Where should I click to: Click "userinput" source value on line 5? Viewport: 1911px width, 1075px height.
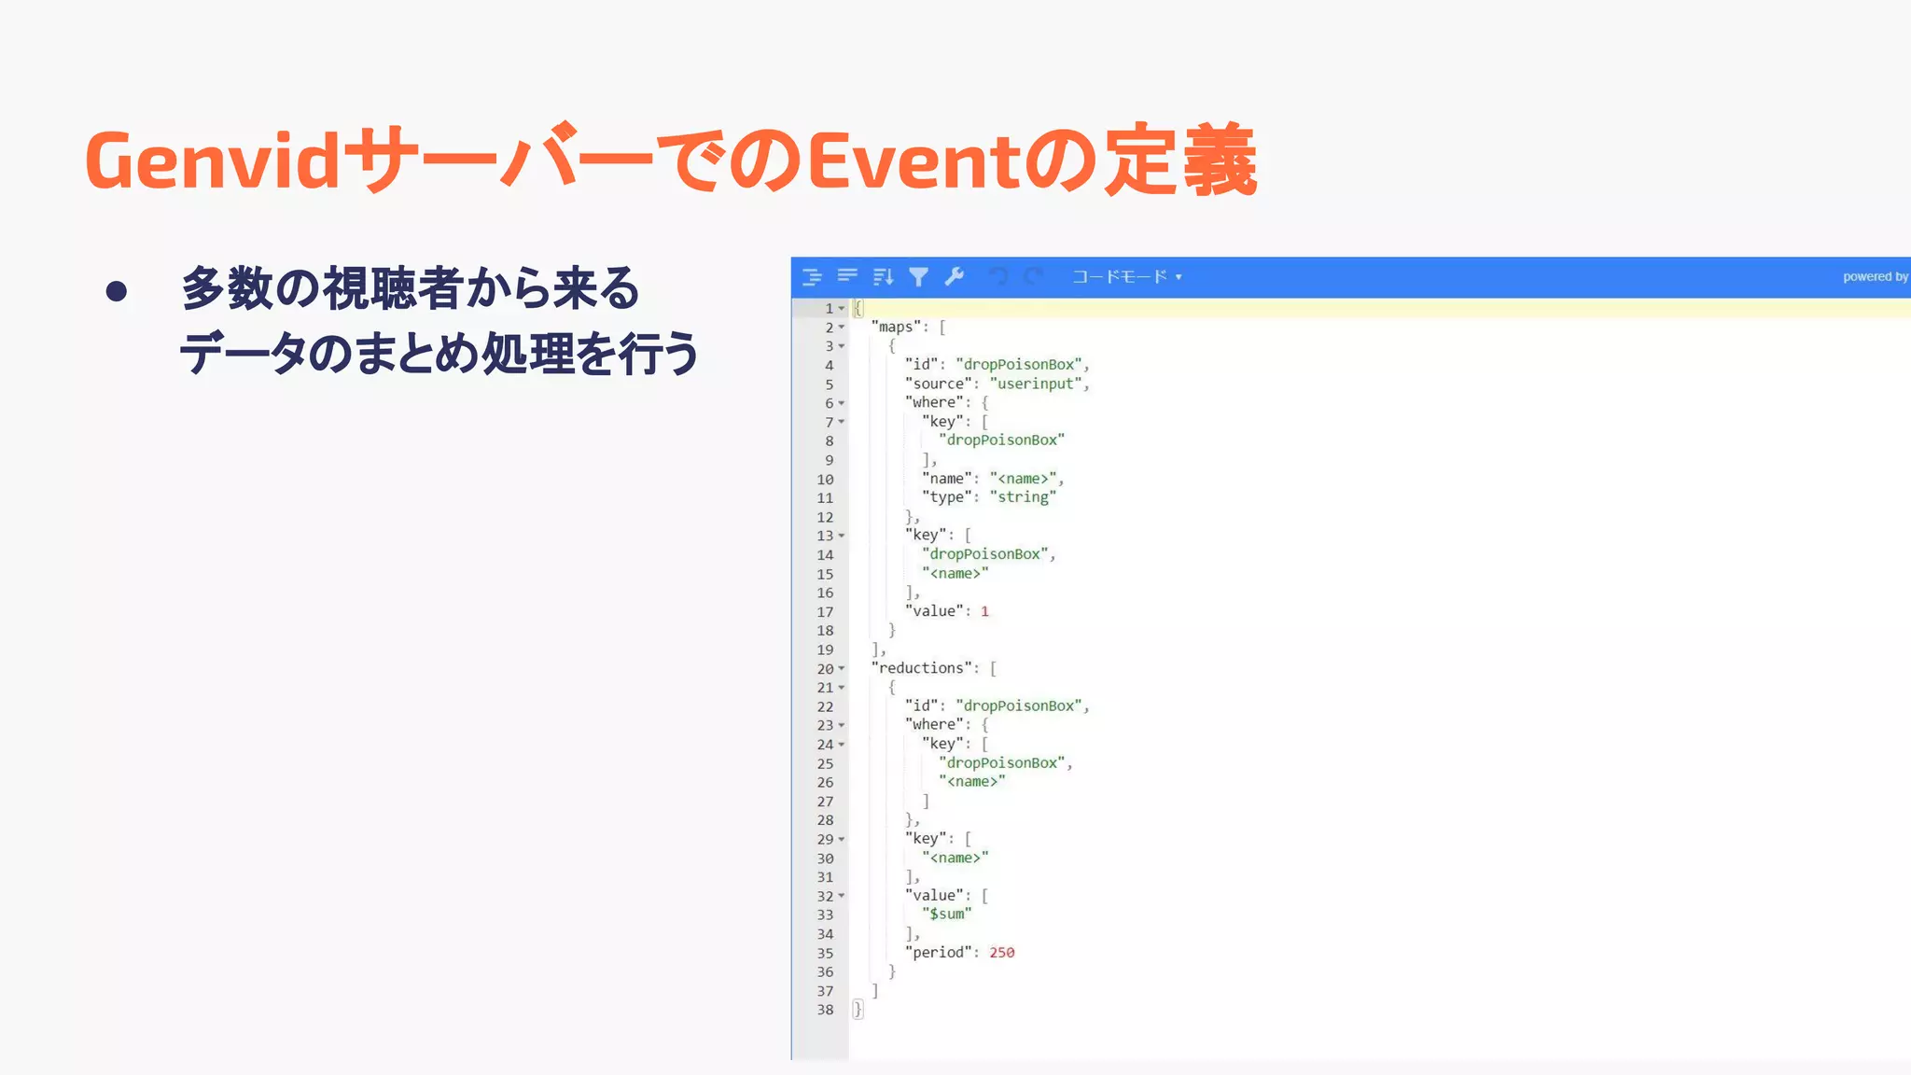point(1036,384)
